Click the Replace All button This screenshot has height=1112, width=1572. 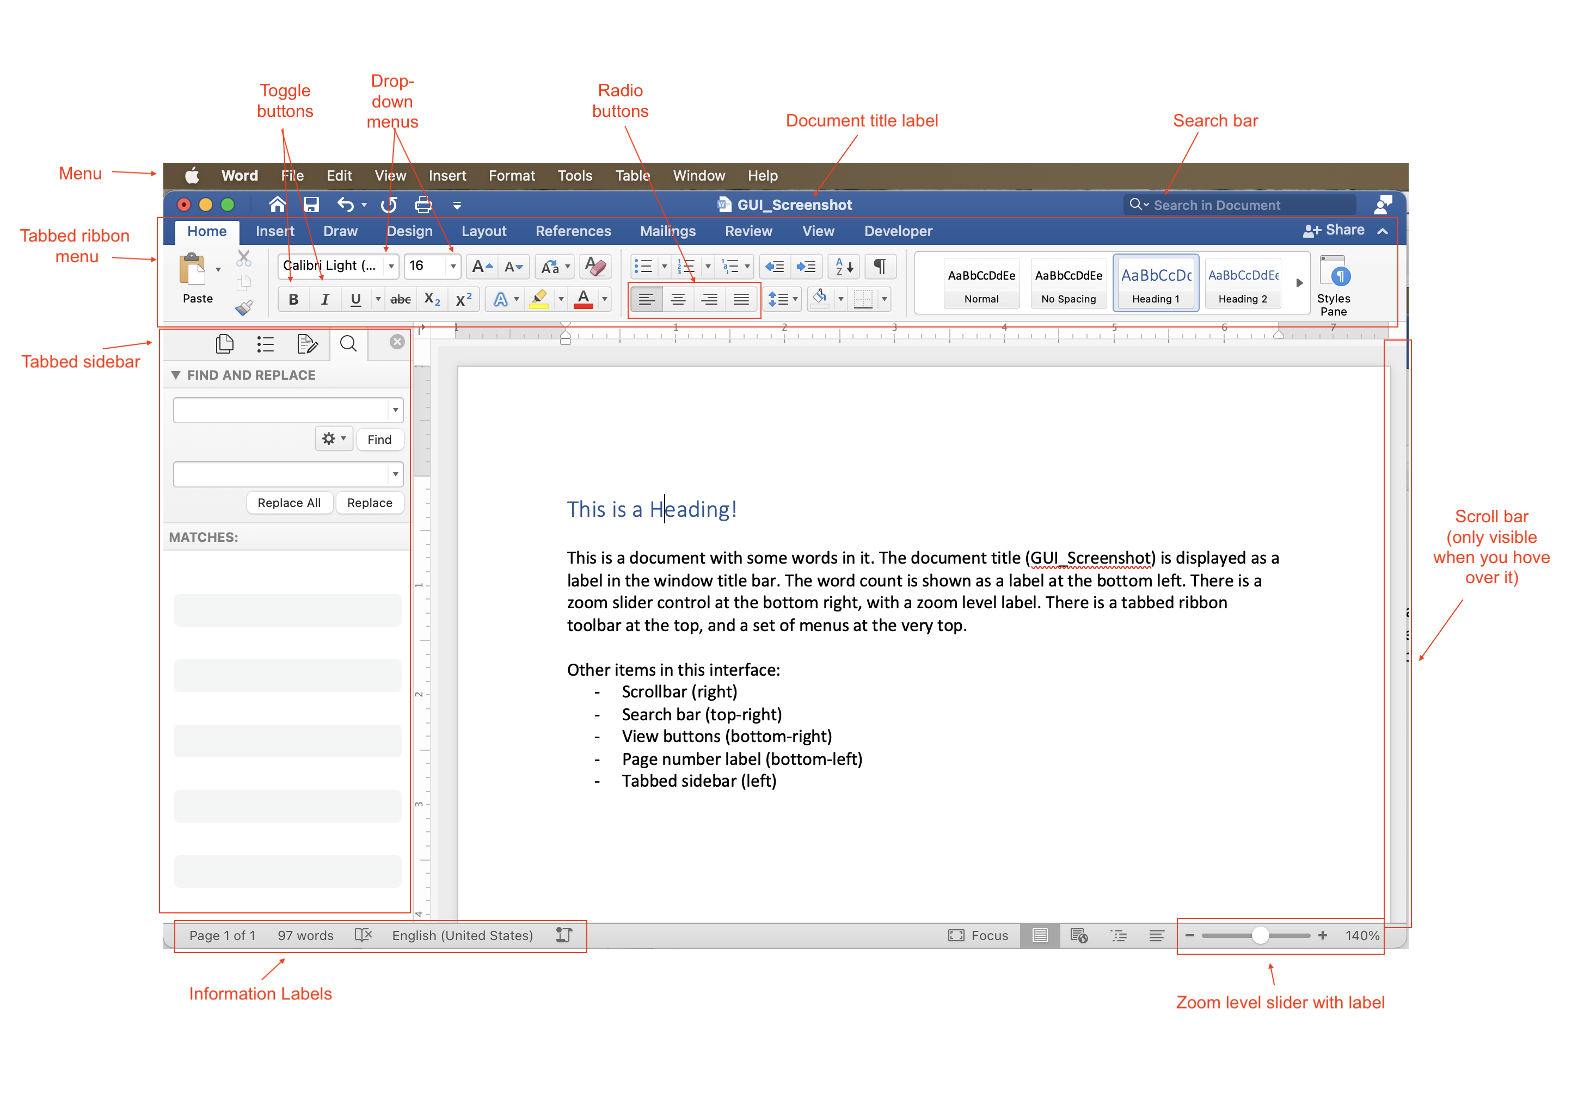288,503
